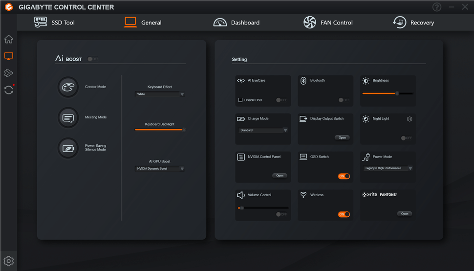This screenshot has width=474, height=271.
Task: Click the Wireless wifi icon
Action: click(x=303, y=195)
